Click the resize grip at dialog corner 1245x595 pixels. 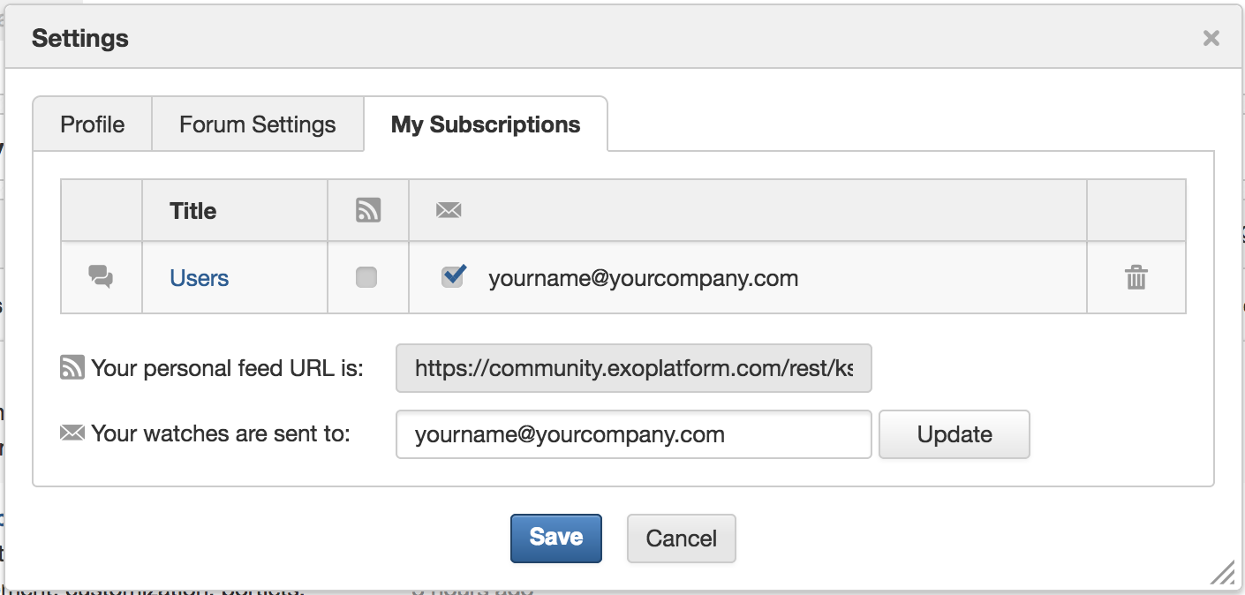[x=1223, y=573]
